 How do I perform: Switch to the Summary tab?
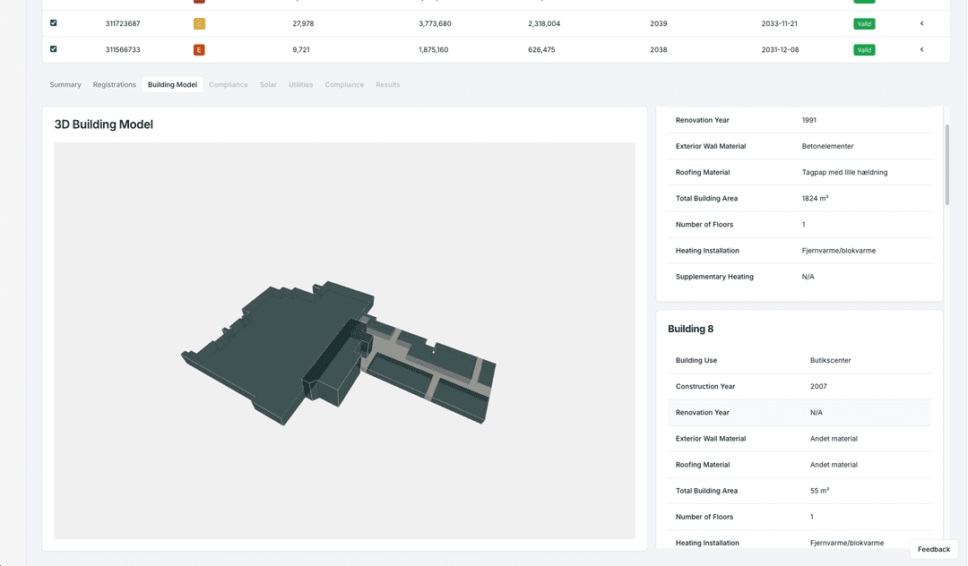point(65,84)
